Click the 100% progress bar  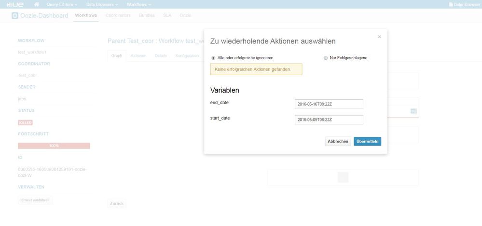point(54,146)
